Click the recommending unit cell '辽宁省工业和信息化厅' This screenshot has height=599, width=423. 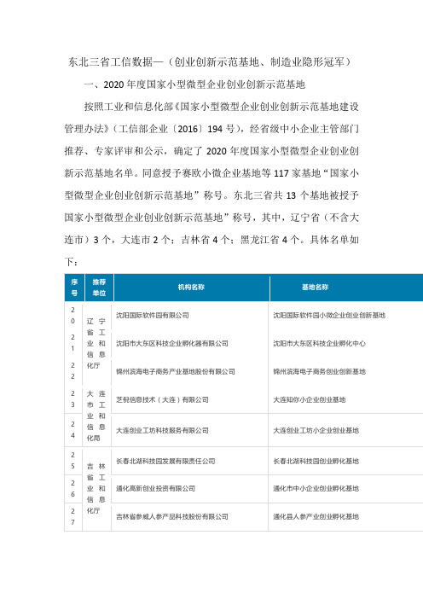click(x=96, y=343)
